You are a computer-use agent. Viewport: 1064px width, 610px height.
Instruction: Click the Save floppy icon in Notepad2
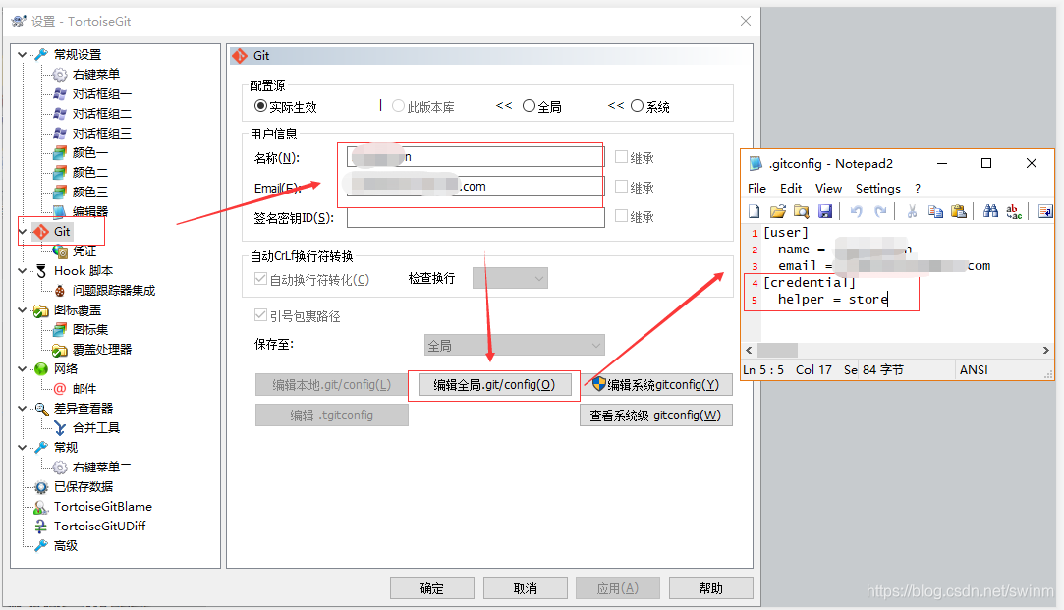click(x=824, y=212)
